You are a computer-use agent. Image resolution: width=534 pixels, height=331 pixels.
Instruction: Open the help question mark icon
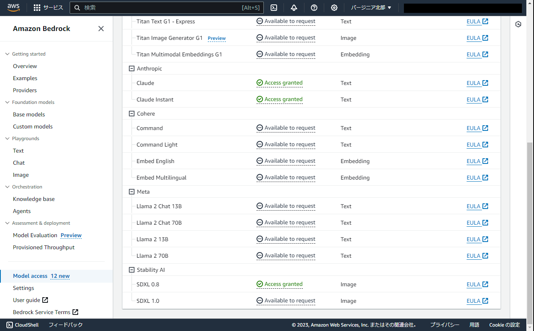click(314, 8)
